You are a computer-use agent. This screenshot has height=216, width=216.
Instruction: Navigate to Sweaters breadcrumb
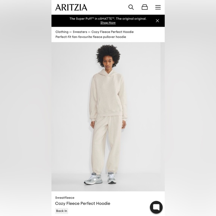(80, 32)
